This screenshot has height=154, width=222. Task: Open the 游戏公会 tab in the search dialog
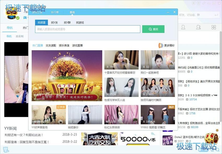click(37, 12)
